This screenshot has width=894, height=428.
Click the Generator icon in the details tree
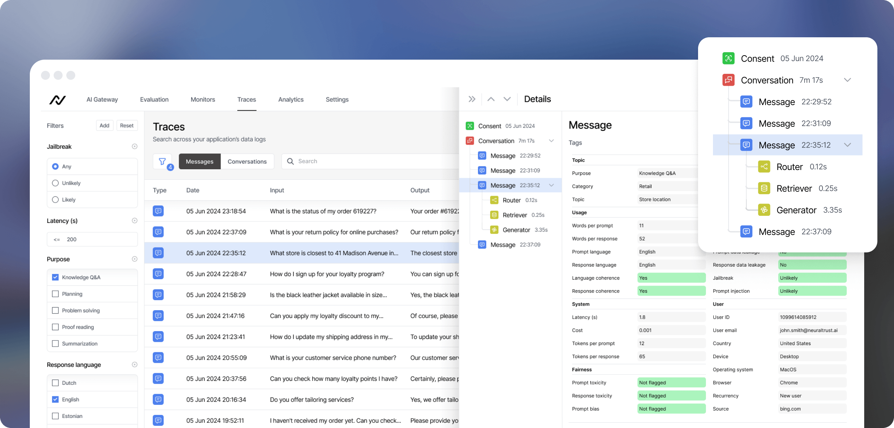tap(494, 230)
